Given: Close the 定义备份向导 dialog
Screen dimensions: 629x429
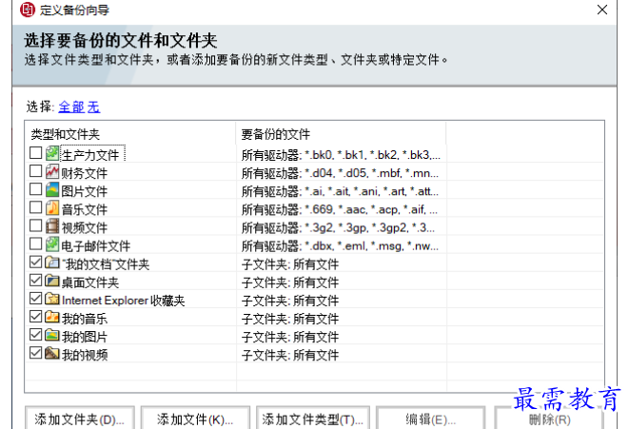Looking at the screenshot, I should coord(602,10).
